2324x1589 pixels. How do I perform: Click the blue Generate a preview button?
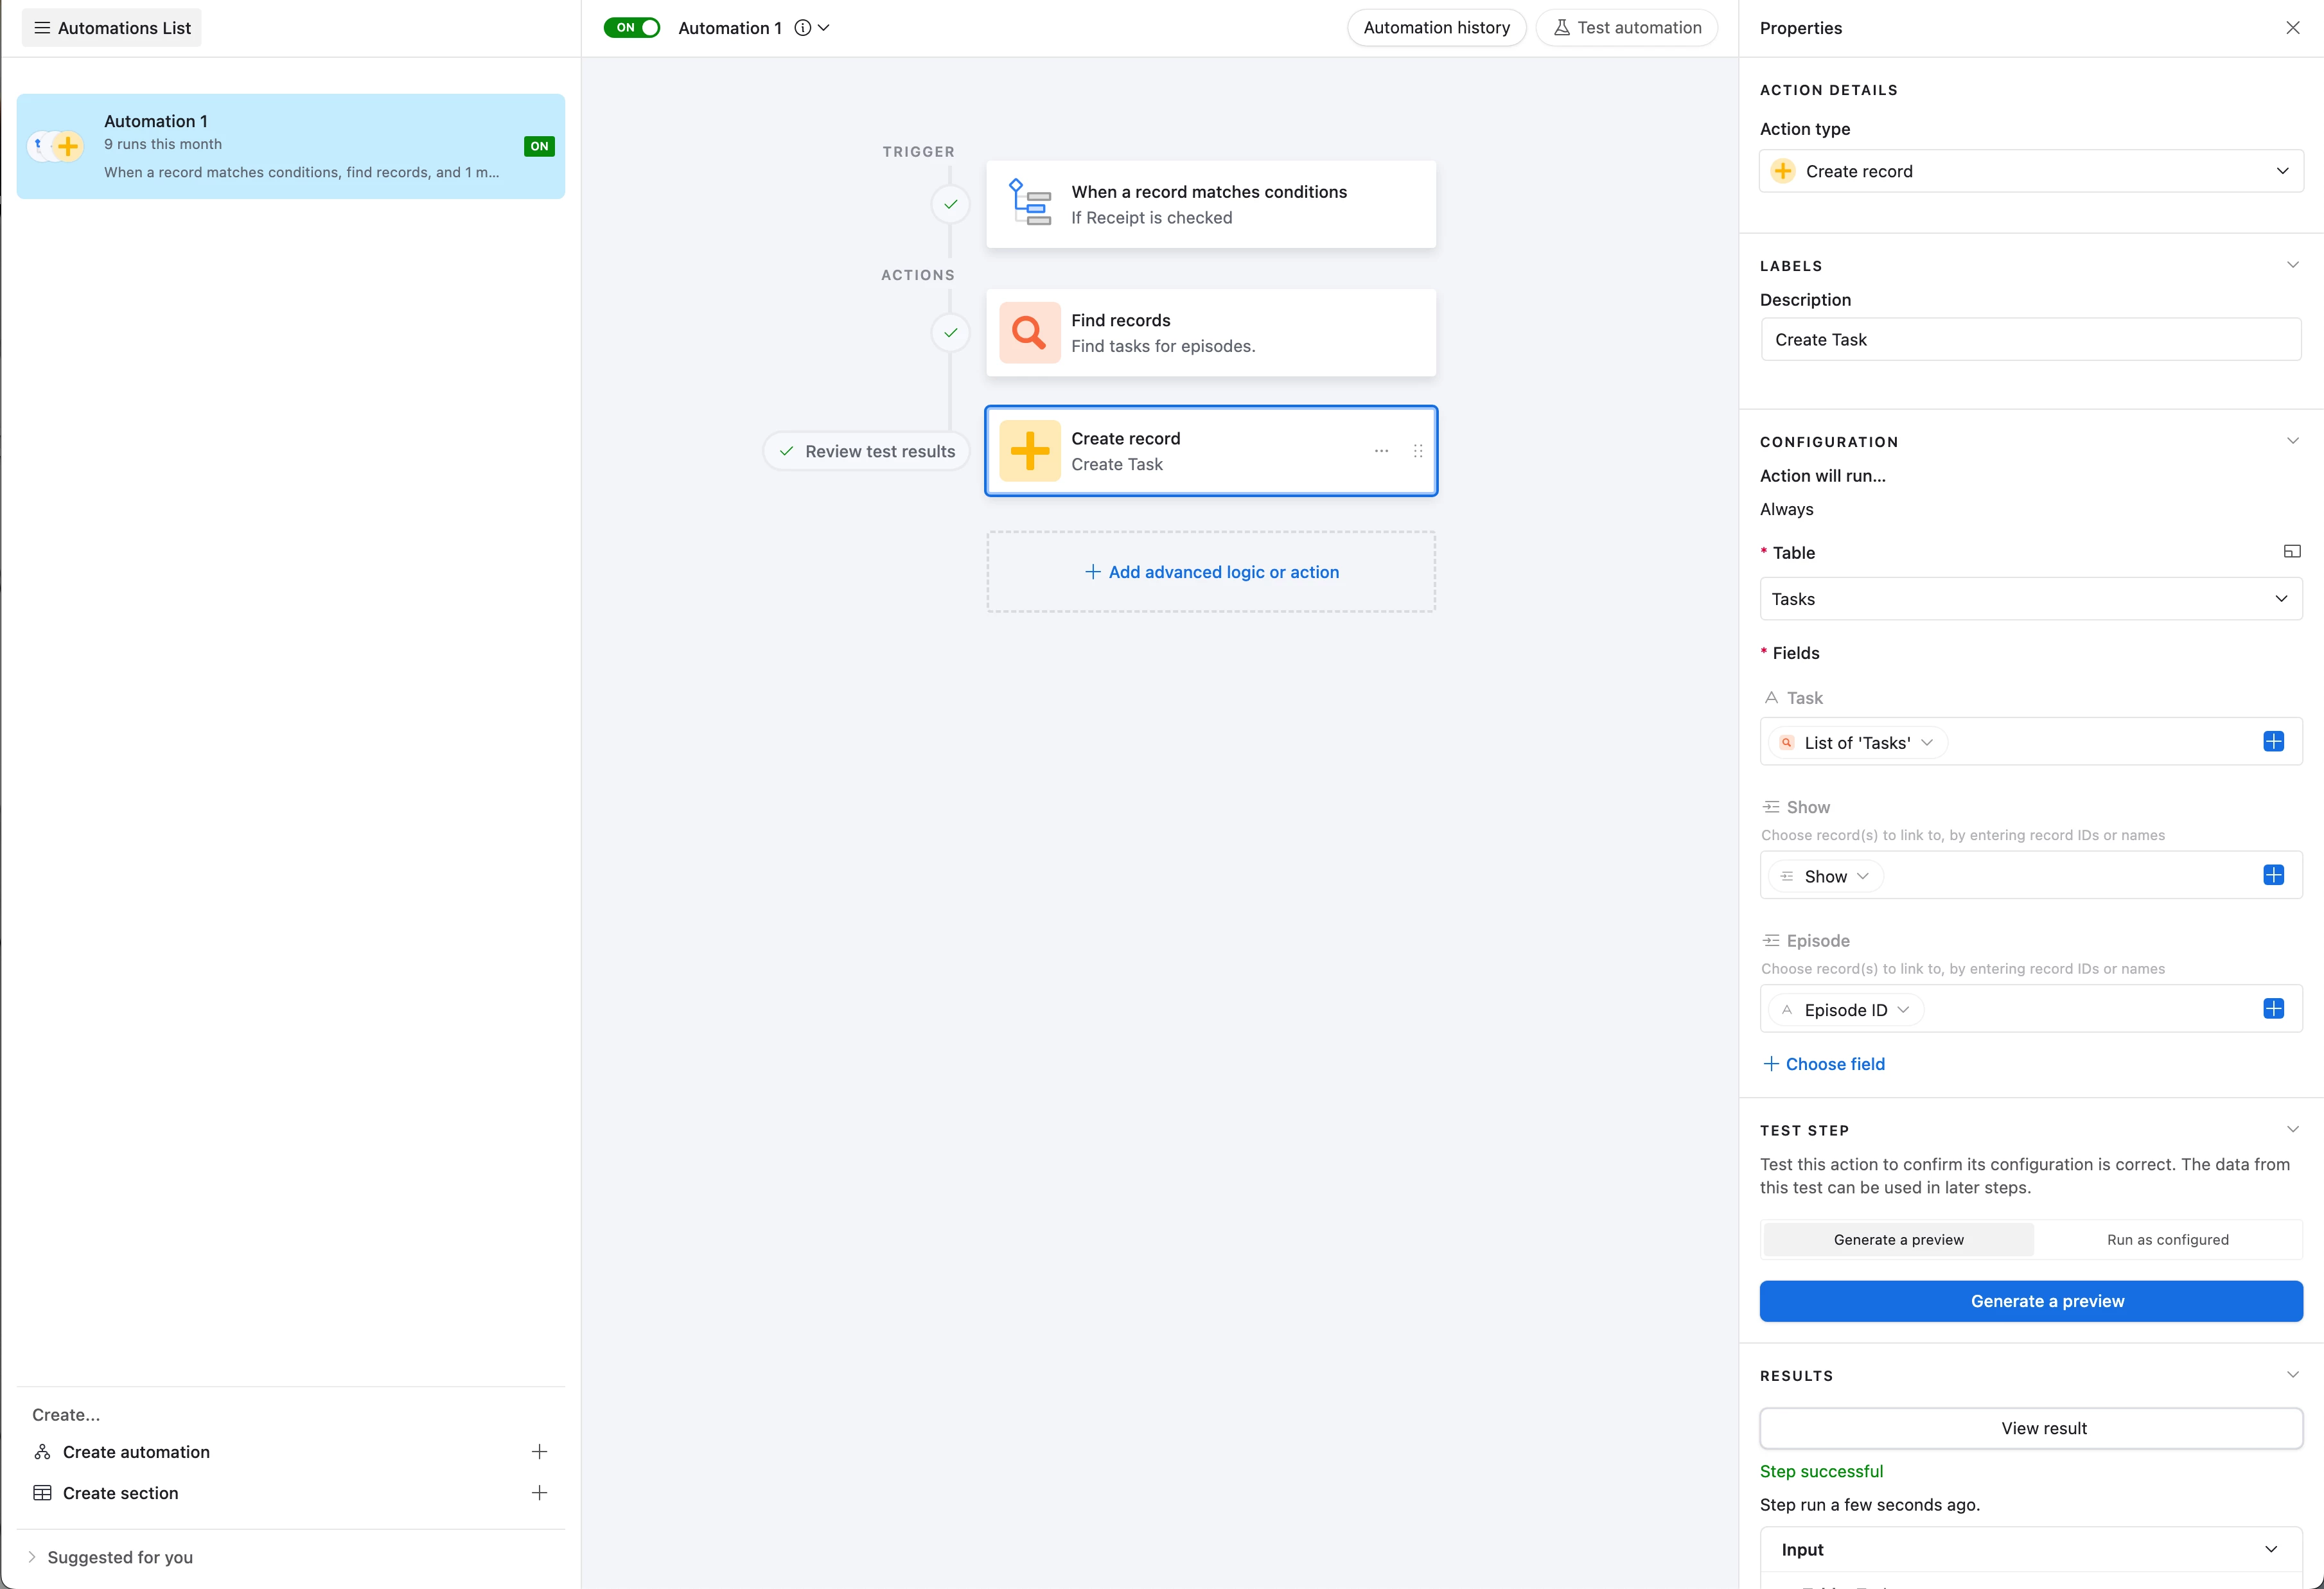pos(2030,1301)
